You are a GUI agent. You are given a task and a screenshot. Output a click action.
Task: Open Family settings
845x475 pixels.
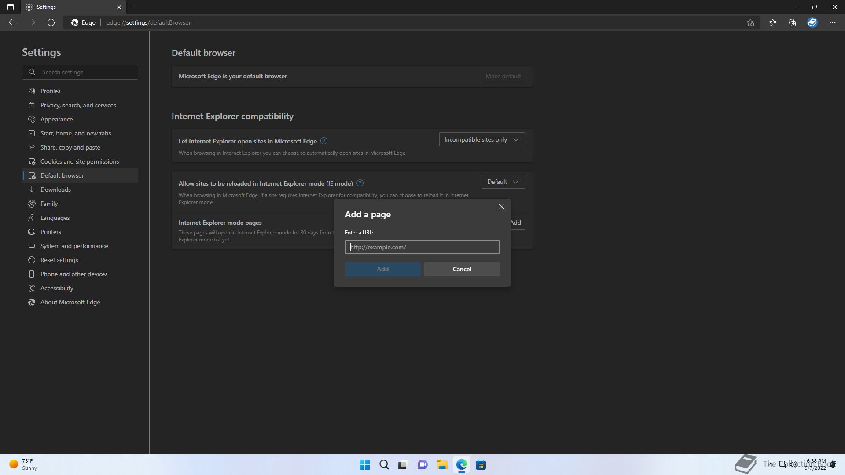pos(80,204)
